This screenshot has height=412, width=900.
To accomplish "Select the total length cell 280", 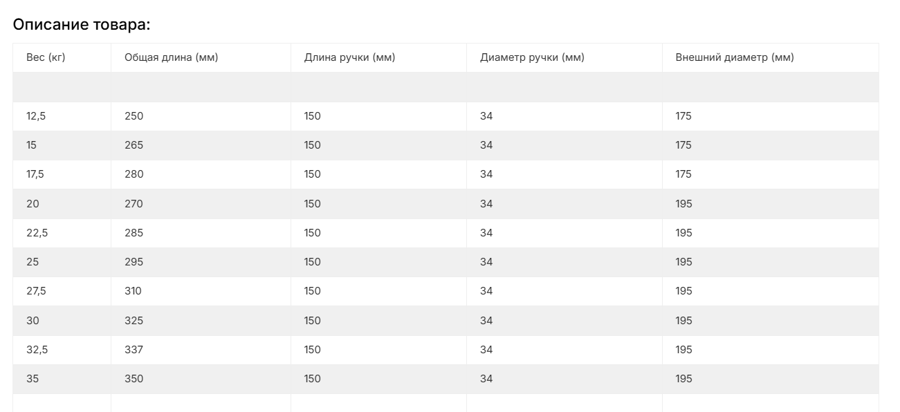I will (x=134, y=174).
